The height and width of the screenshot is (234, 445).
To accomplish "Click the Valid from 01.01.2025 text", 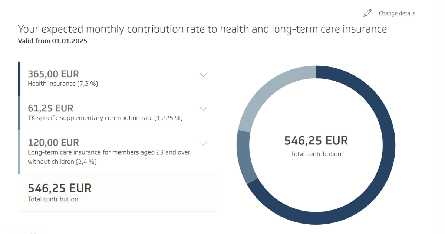I will coord(53,41).
